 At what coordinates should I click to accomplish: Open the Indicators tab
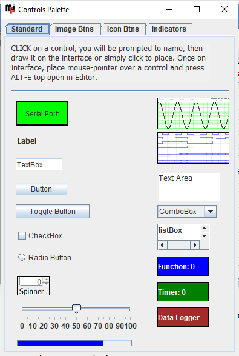pos(169,29)
